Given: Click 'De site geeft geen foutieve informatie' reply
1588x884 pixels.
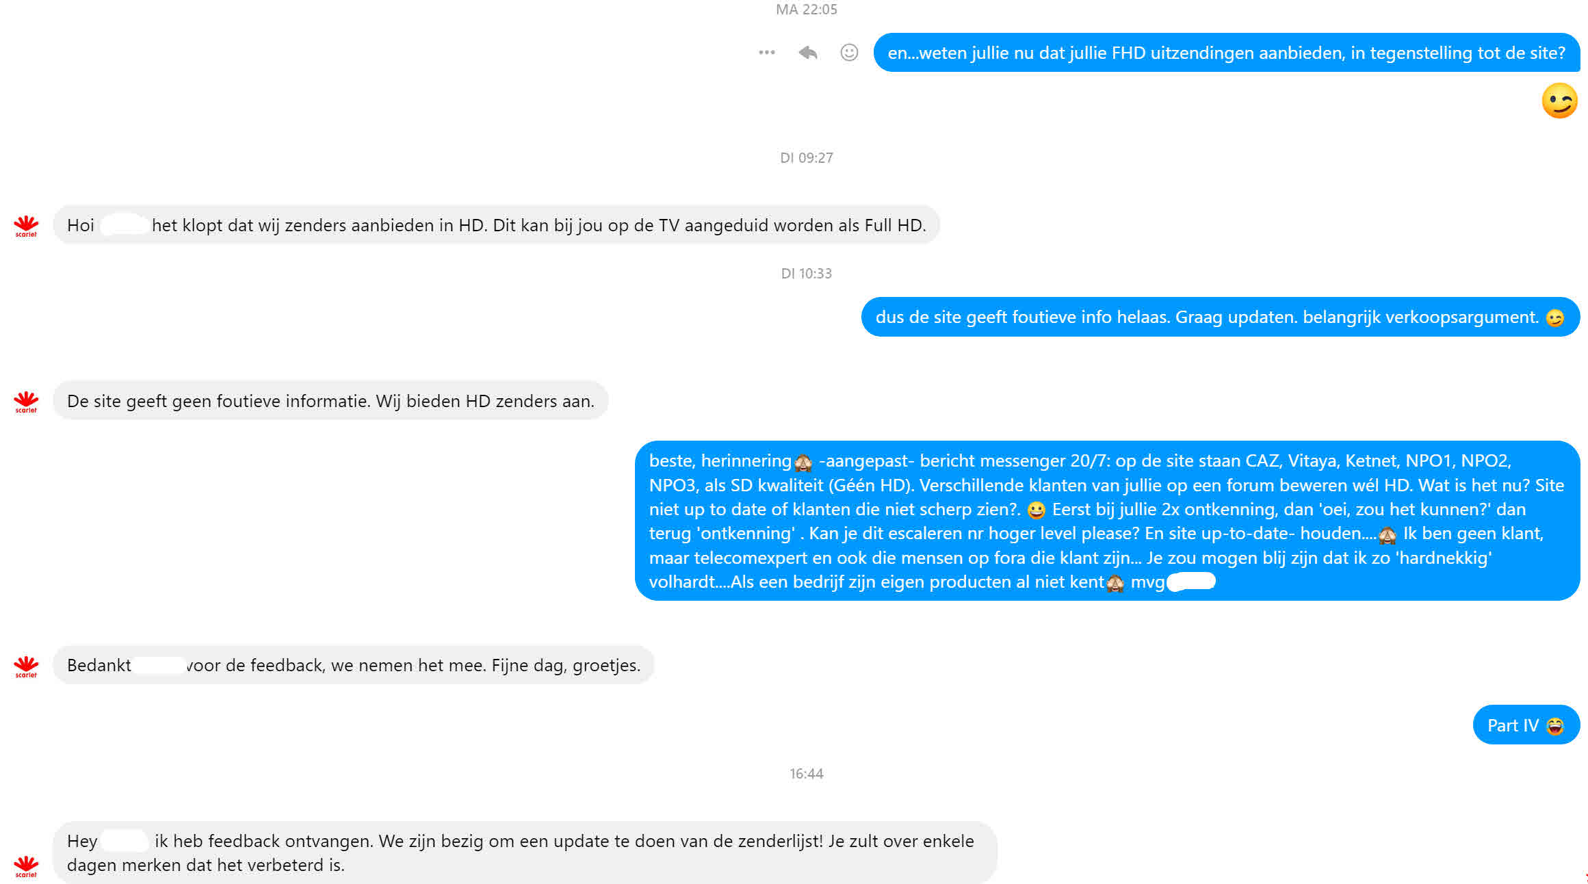Looking at the screenshot, I should point(330,401).
